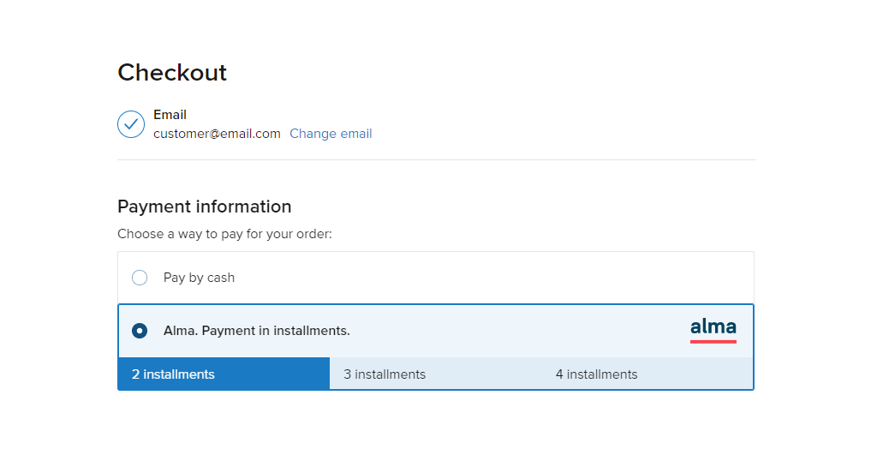Switch to the 3 installments tab
Viewport: 877px width, 461px height.
coord(436,374)
